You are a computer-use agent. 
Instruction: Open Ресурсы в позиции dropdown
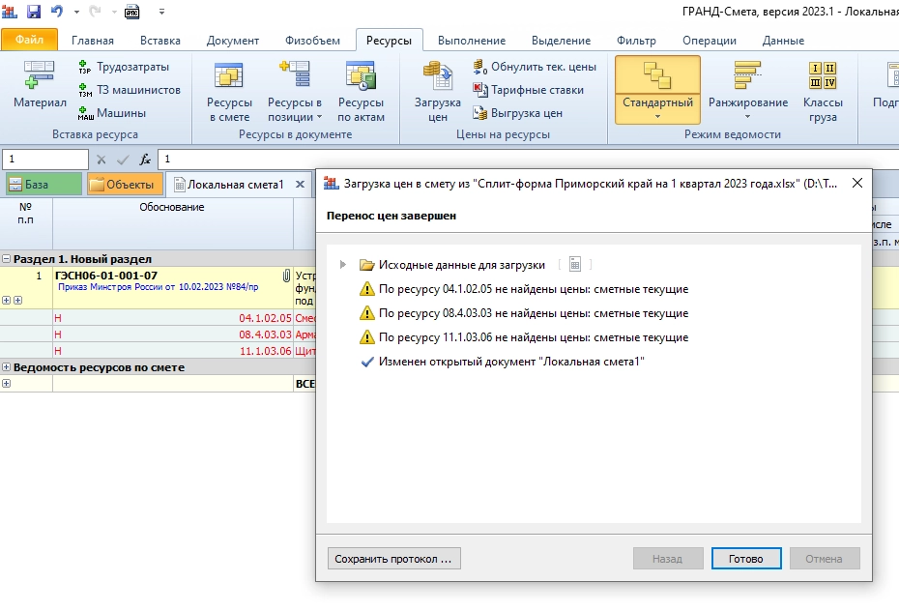294,117
